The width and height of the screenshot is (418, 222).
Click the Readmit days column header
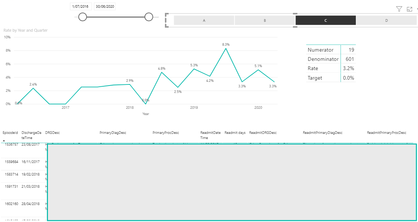point(235,133)
